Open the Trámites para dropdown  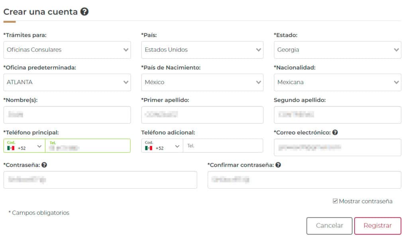(67, 50)
